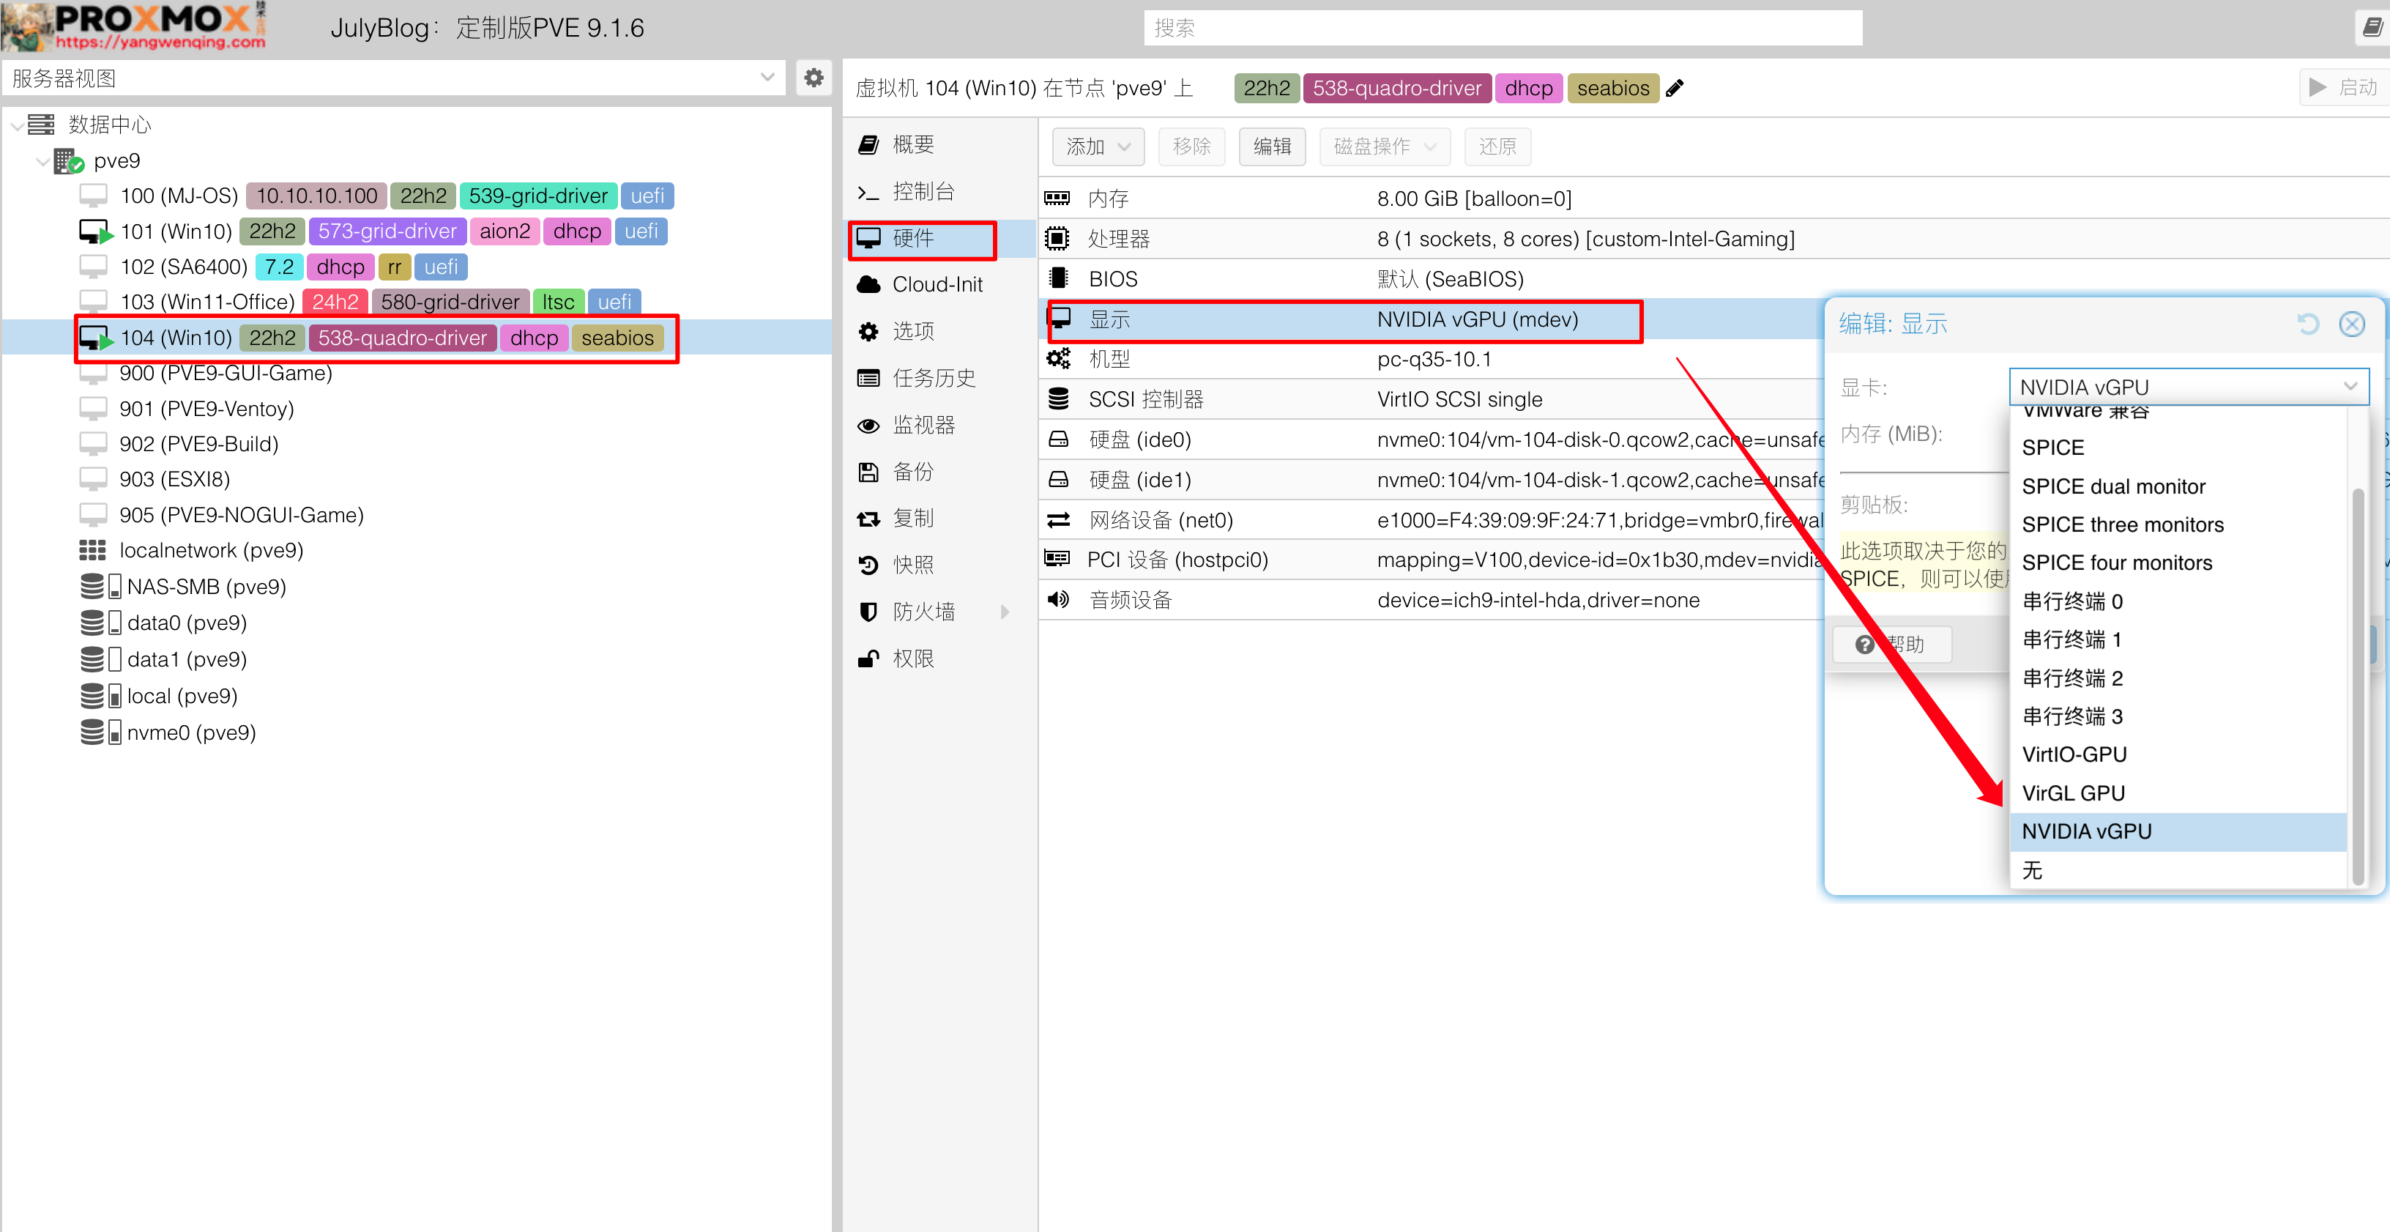Open the documentation book icon in the top right
The image size is (2390, 1232).
click(2372, 28)
